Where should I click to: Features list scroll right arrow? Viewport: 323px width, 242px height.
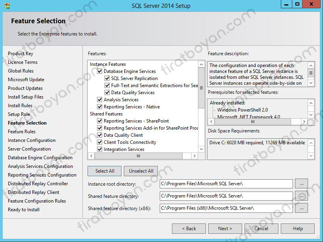194,156
